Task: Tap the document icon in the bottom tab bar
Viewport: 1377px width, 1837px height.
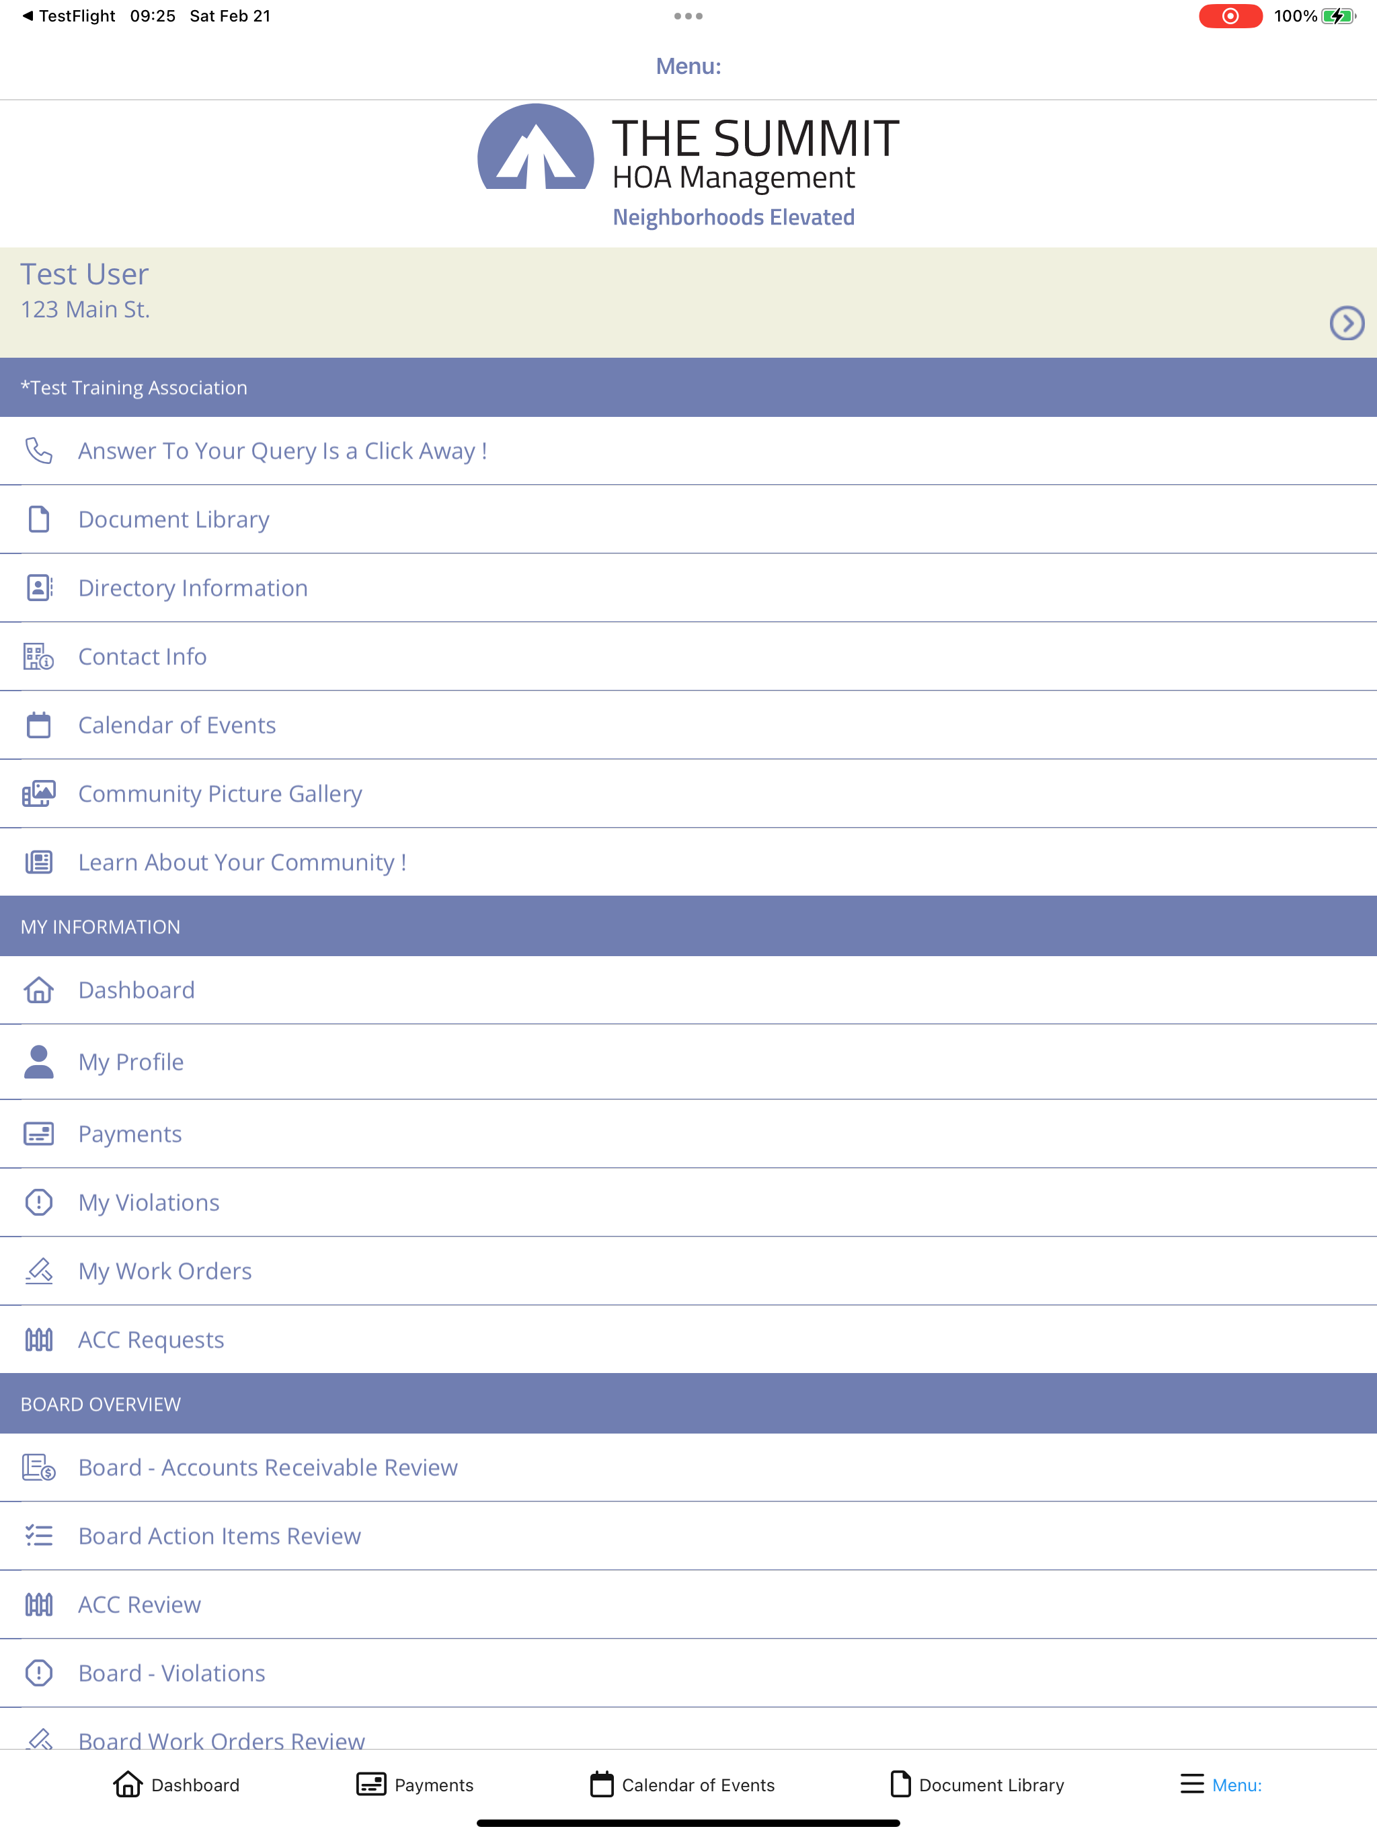Action: pos(900,1784)
